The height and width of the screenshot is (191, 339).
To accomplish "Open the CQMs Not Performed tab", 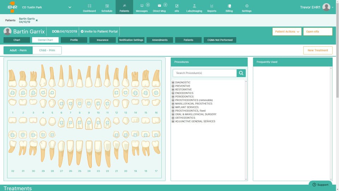I will (220, 40).
